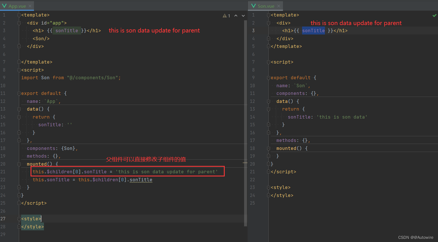Collapse the data() function in App.vue

click(x=19, y=109)
